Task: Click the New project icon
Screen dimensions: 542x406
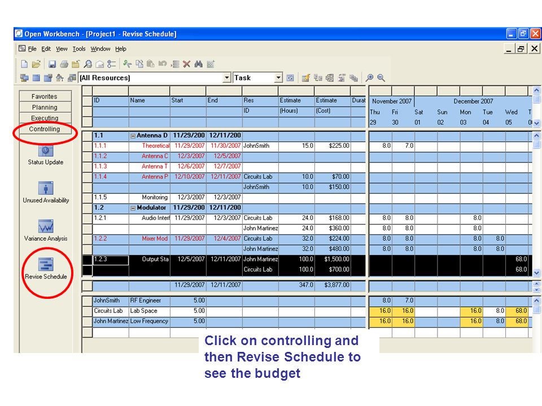Action: coord(24,64)
